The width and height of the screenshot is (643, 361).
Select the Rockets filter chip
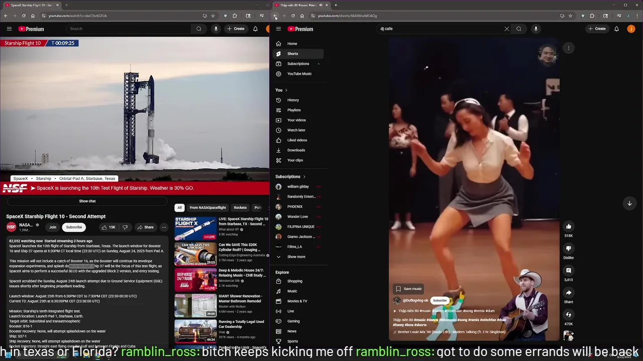tap(240, 208)
